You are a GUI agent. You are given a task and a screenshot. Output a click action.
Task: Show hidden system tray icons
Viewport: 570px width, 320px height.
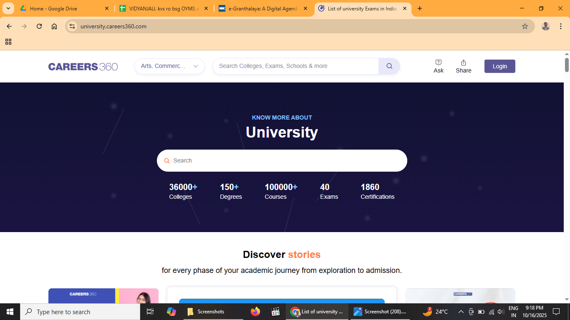(x=461, y=312)
